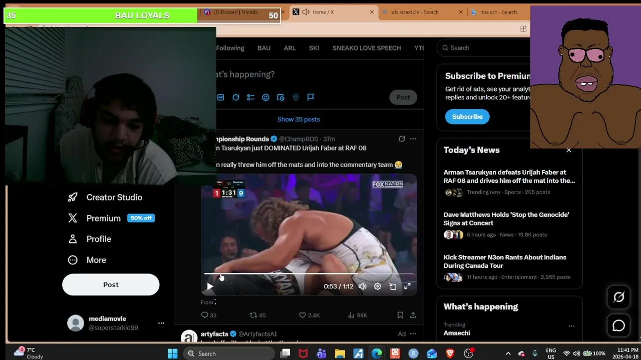
Task: Close the Today's News panel
Action: [569, 150]
